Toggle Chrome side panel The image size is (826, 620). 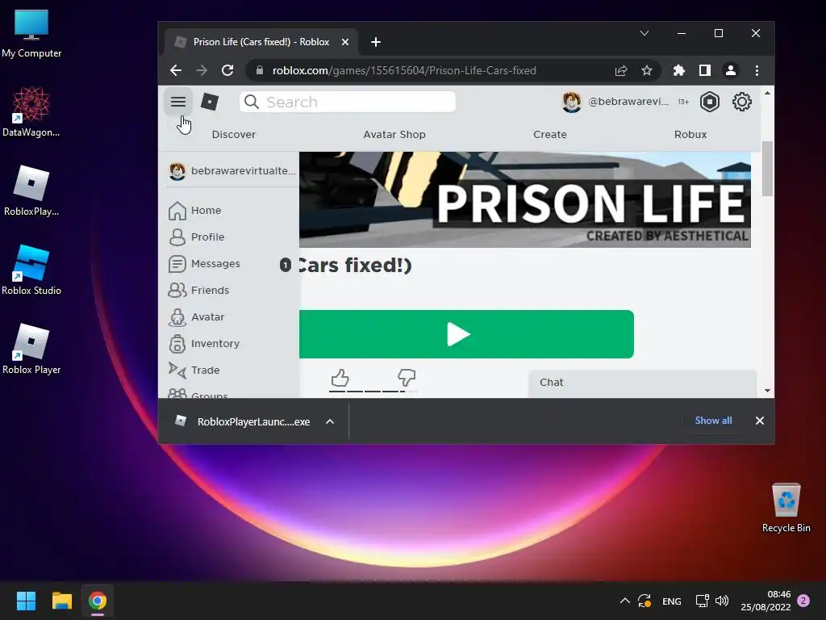[705, 71]
